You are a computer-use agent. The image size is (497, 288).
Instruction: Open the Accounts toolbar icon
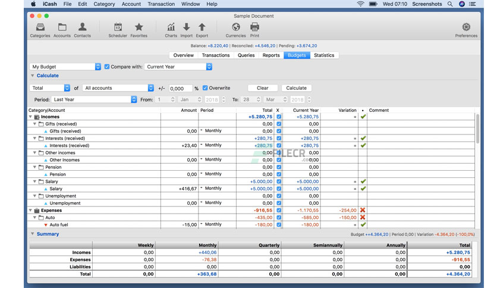(x=62, y=27)
